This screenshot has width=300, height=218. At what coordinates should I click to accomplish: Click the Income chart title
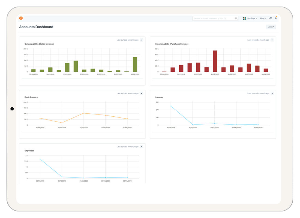coord(159,97)
